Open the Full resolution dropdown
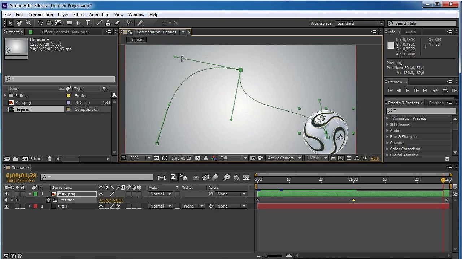This screenshot has width=462, height=259. 234,158
